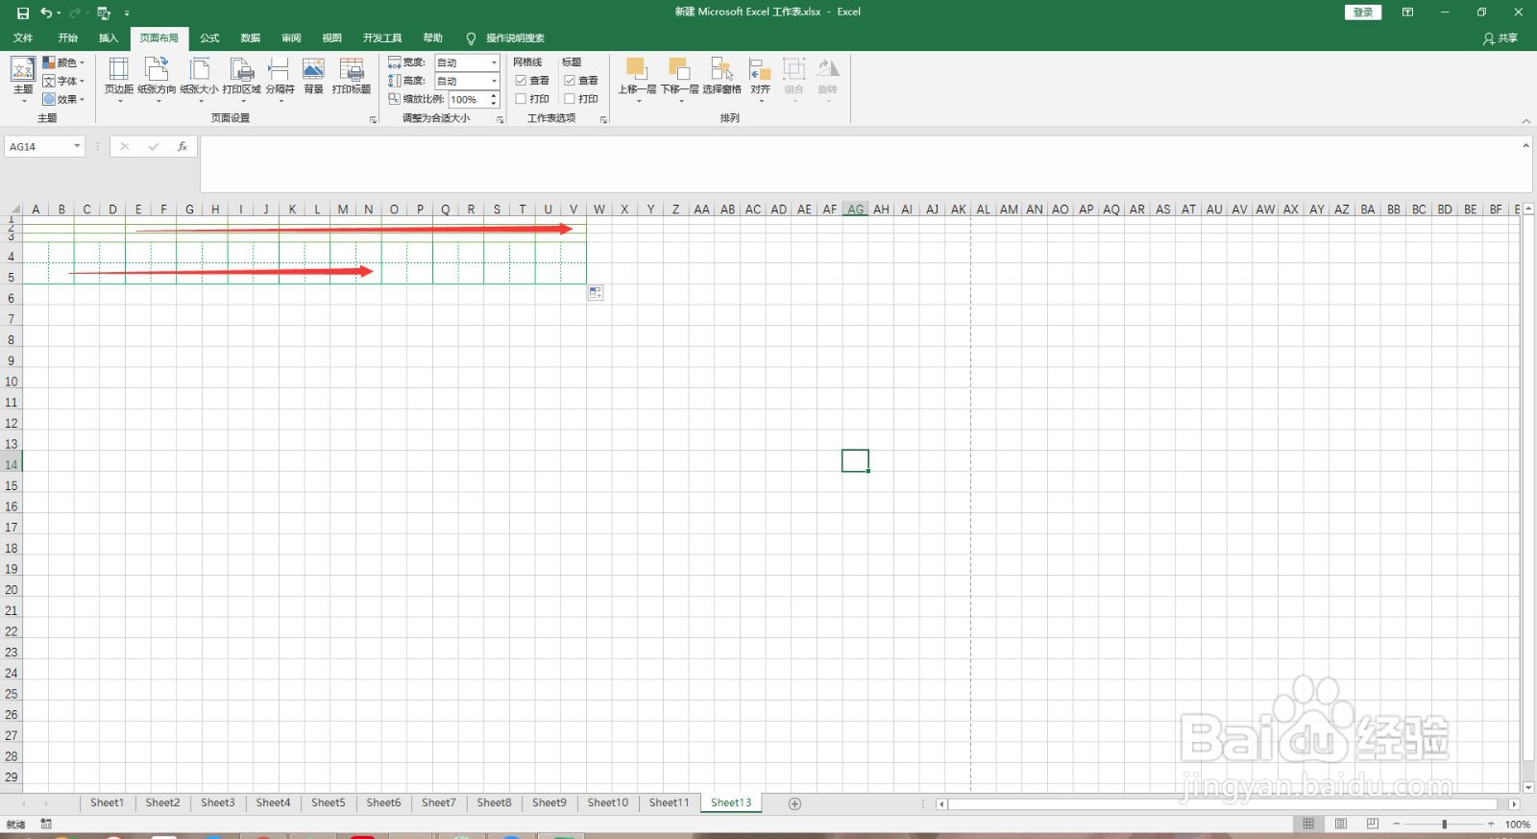Switch to Sheet7 tab
This screenshot has width=1537, height=839.
coord(439,802)
